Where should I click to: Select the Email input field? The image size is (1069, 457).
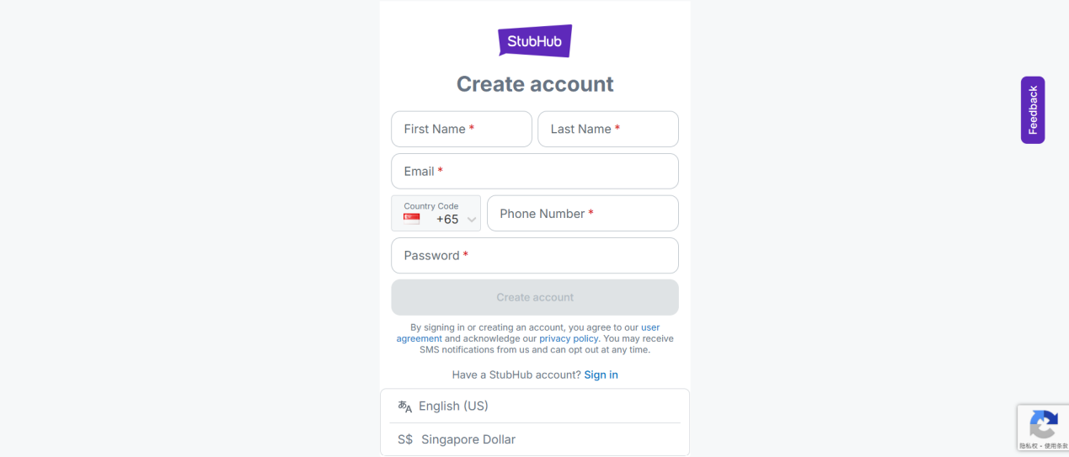coord(535,171)
